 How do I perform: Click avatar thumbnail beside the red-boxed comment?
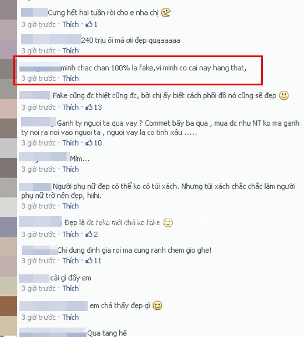pyautogui.click(x=8, y=69)
